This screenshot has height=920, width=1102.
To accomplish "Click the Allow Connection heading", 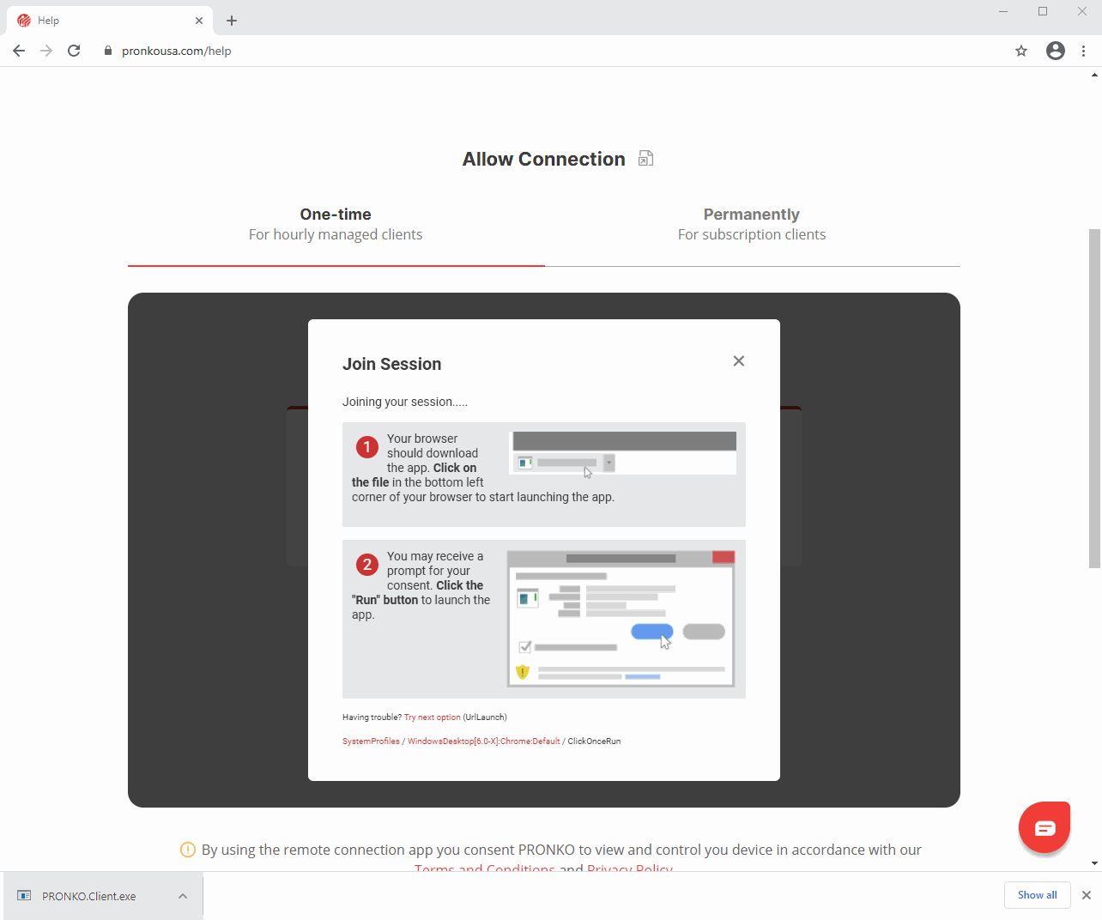I will [x=544, y=159].
